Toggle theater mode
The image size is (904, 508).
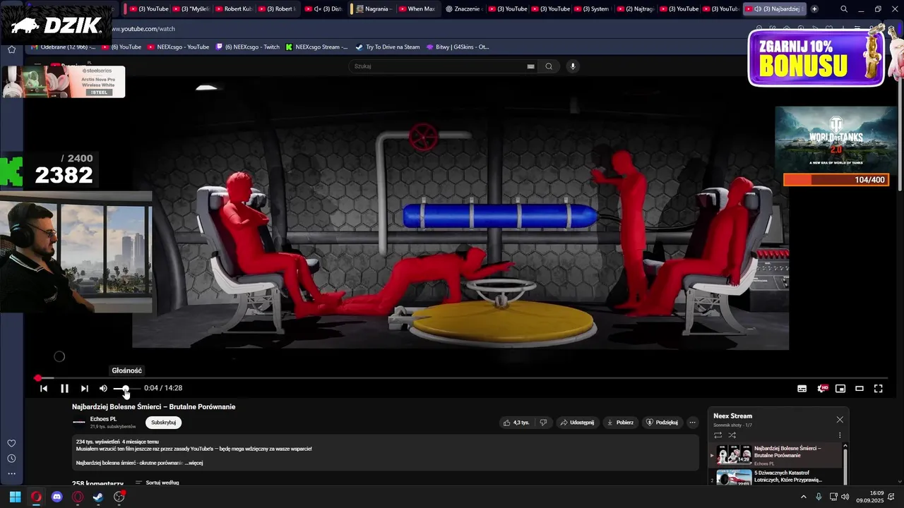point(860,388)
